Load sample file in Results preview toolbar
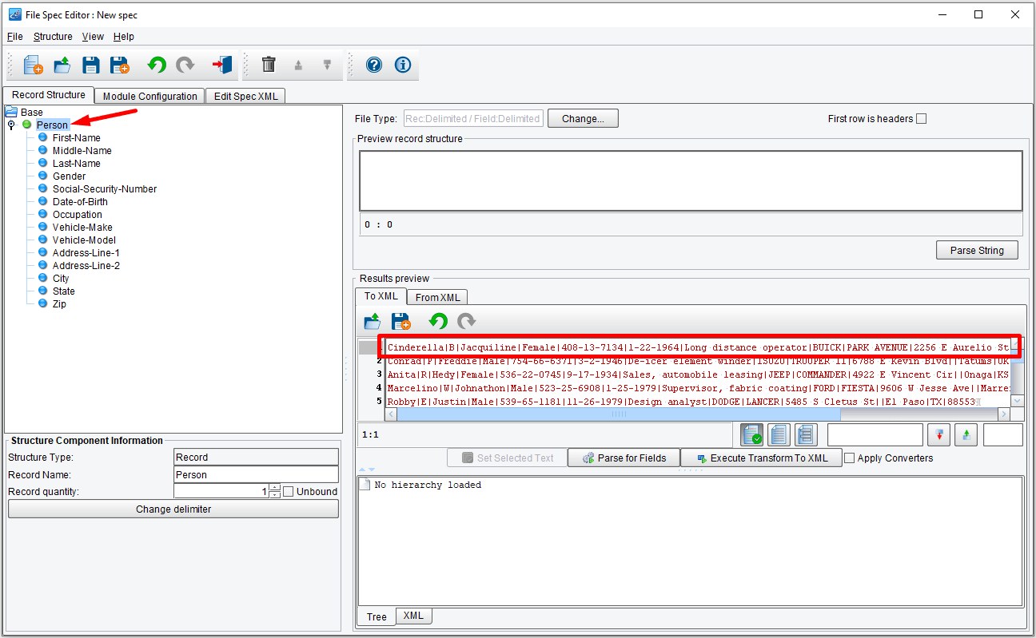 [373, 321]
